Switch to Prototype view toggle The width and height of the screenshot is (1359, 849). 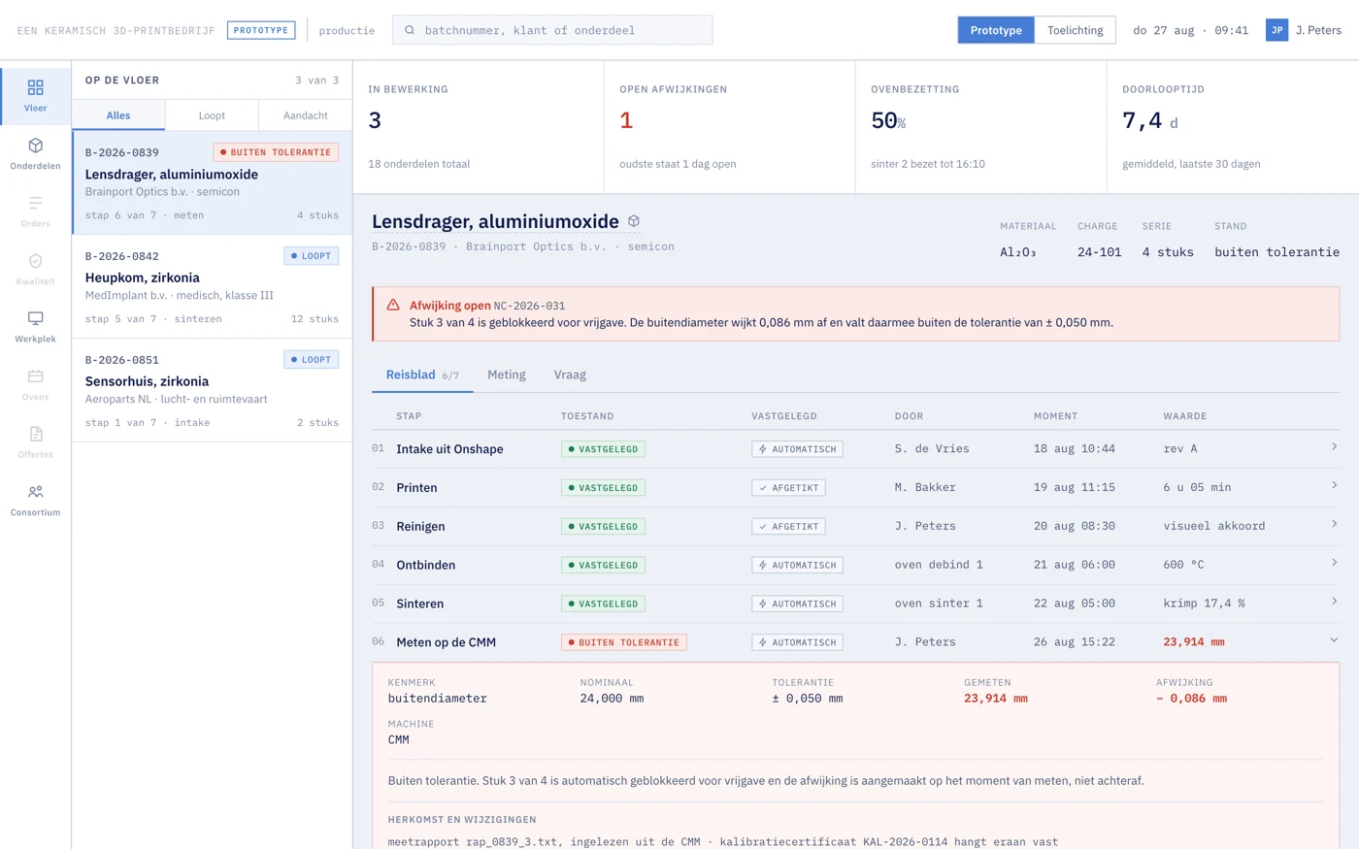coord(996,30)
